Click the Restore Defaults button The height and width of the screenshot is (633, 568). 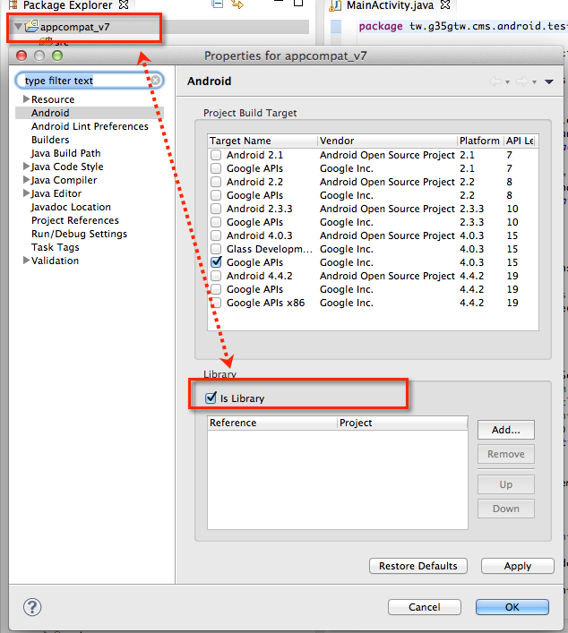pyautogui.click(x=417, y=566)
